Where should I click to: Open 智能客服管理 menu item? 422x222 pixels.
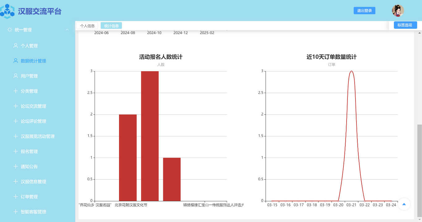coord(33,212)
